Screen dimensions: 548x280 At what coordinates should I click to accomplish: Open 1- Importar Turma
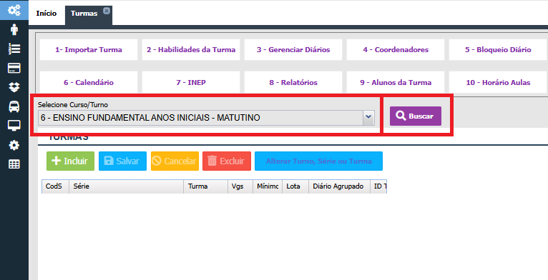89,49
